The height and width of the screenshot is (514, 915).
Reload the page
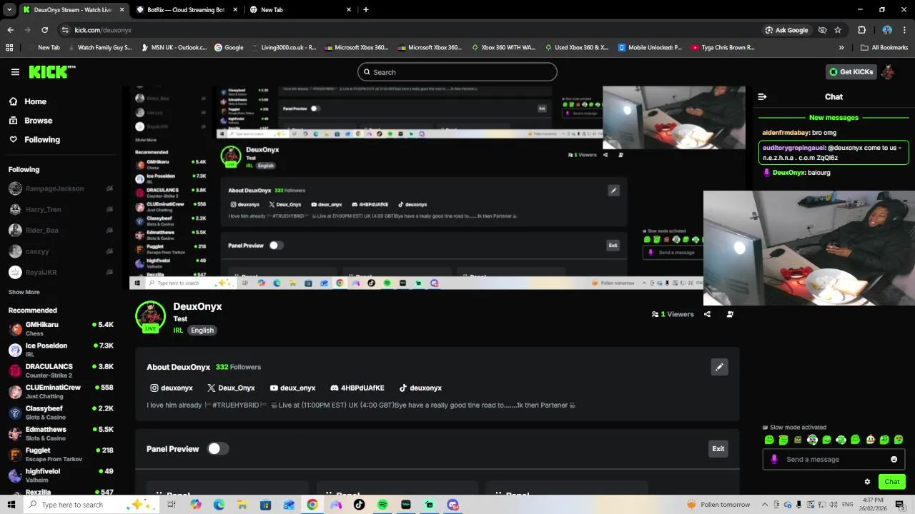(44, 30)
